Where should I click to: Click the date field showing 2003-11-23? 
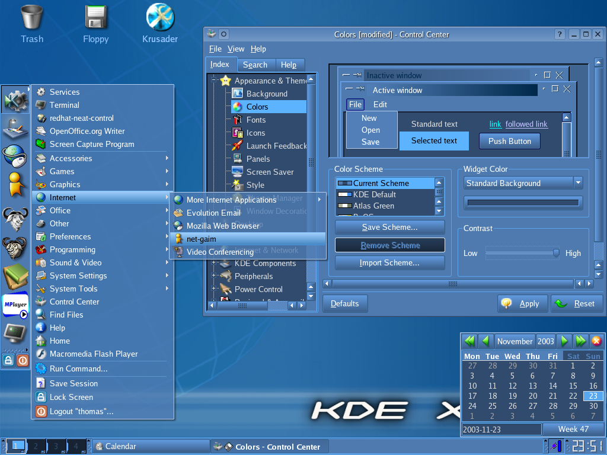click(x=501, y=430)
